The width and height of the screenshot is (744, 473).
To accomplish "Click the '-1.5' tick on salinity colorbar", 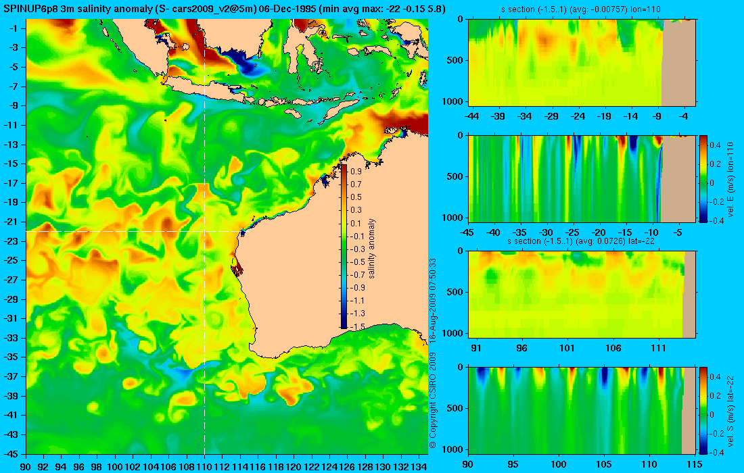I will coord(357,326).
